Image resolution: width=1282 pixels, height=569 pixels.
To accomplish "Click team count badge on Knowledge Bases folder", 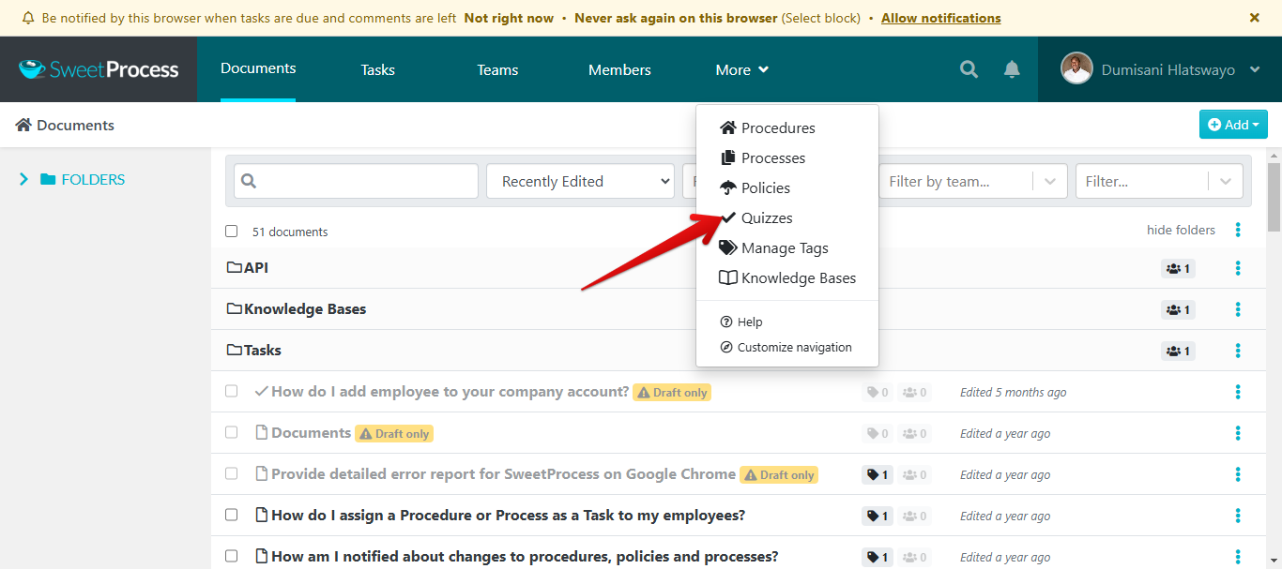I will click(x=1178, y=310).
